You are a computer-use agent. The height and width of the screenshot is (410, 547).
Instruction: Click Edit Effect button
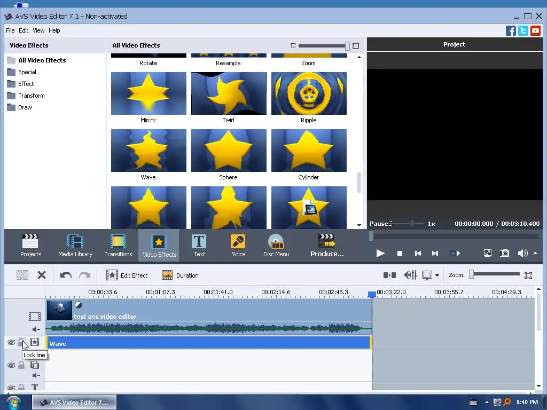pos(127,275)
